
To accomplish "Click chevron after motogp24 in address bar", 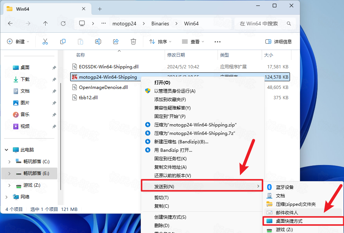I will click(x=144, y=24).
